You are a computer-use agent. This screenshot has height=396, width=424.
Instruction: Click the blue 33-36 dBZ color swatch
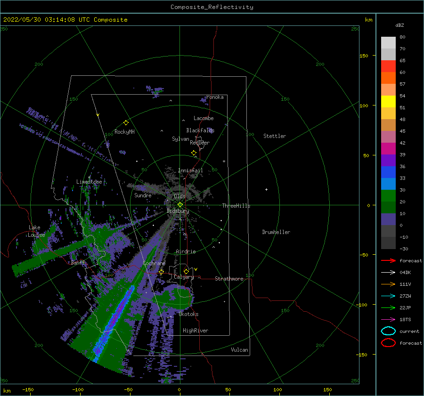coord(388,172)
